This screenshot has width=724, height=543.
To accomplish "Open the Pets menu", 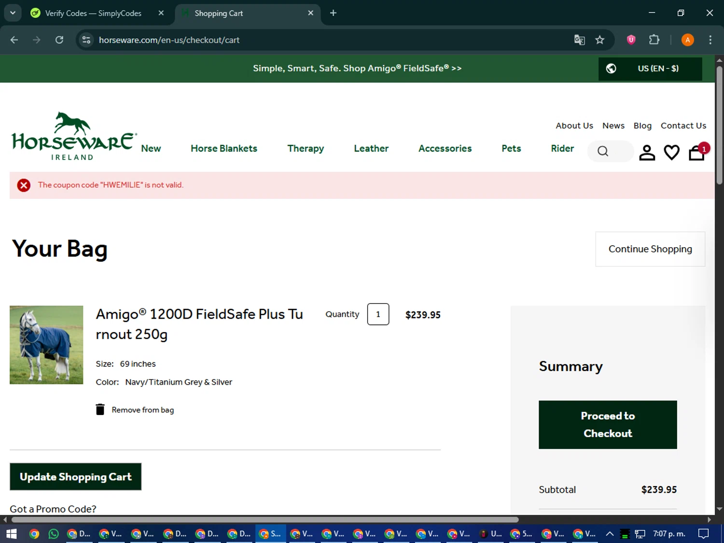I will click(x=511, y=149).
